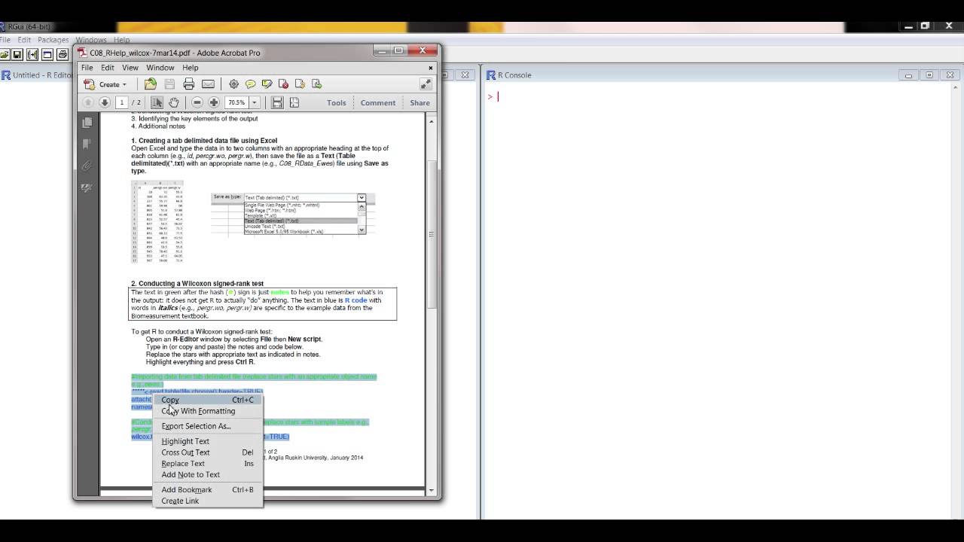Open Acrobat Help menu
The width and height of the screenshot is (964, 542).
tap(190, 68)
